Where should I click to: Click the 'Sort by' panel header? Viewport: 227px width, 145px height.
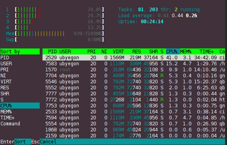pyautogui.click(x=20, y=52)
